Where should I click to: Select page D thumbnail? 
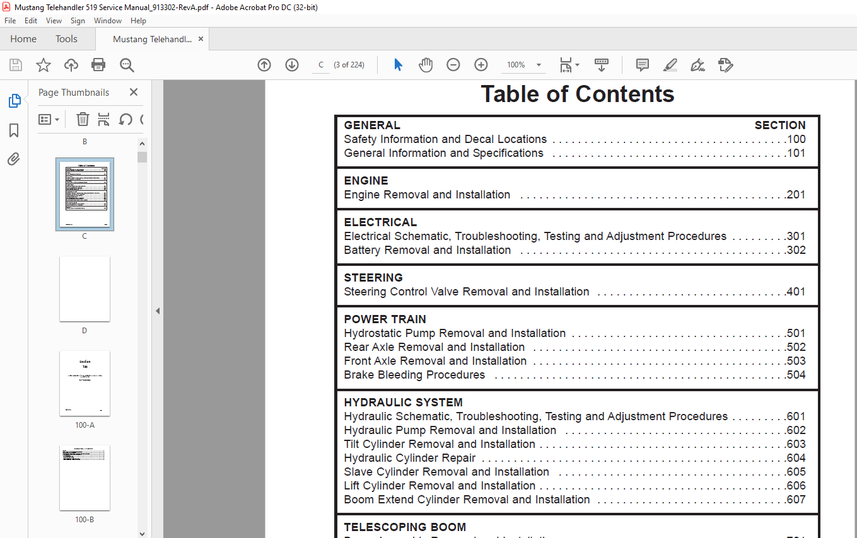tap(85, 289)
